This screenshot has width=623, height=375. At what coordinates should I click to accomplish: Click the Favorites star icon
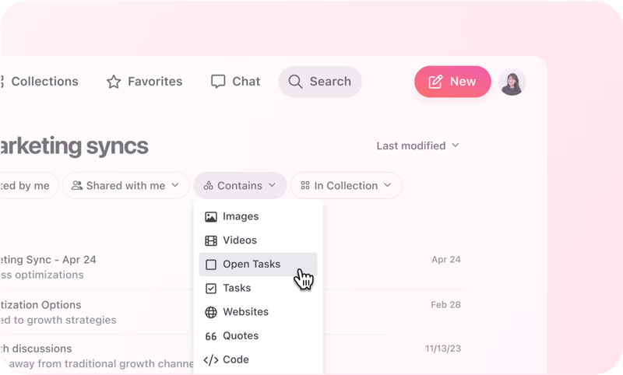pos(114,82)
